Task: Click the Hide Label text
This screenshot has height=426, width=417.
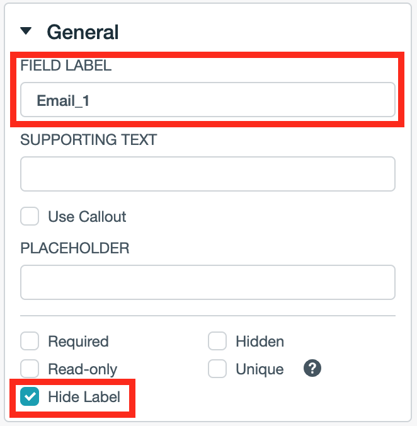Action: [x=84, y=396]
